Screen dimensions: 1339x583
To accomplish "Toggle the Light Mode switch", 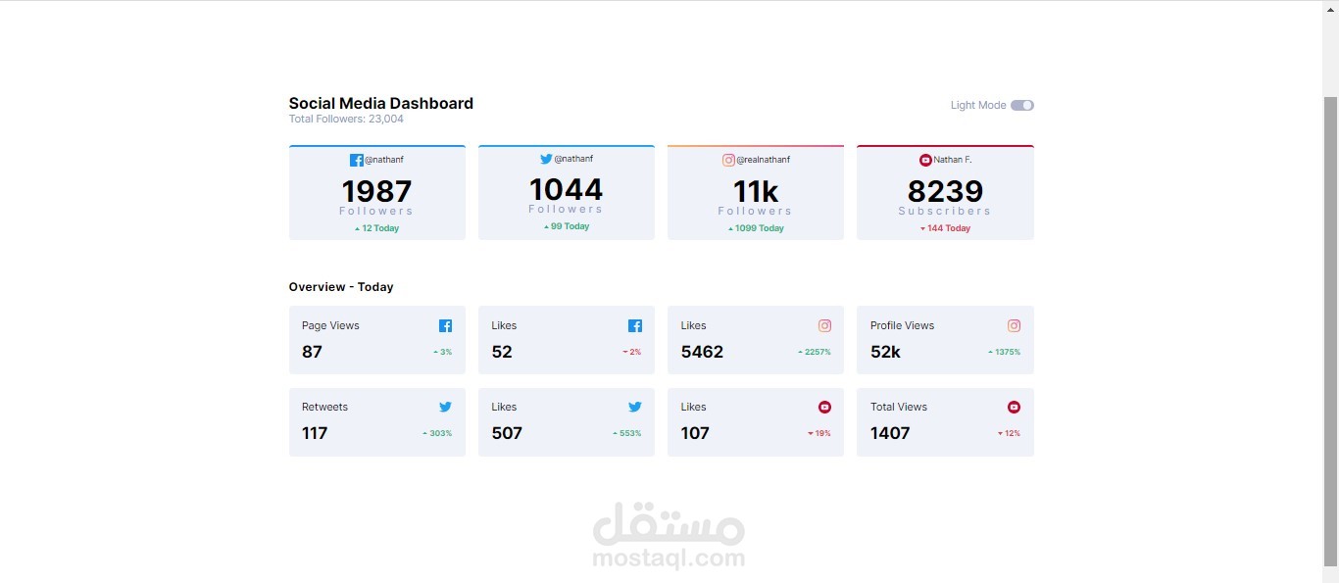I will (1022, 105).
